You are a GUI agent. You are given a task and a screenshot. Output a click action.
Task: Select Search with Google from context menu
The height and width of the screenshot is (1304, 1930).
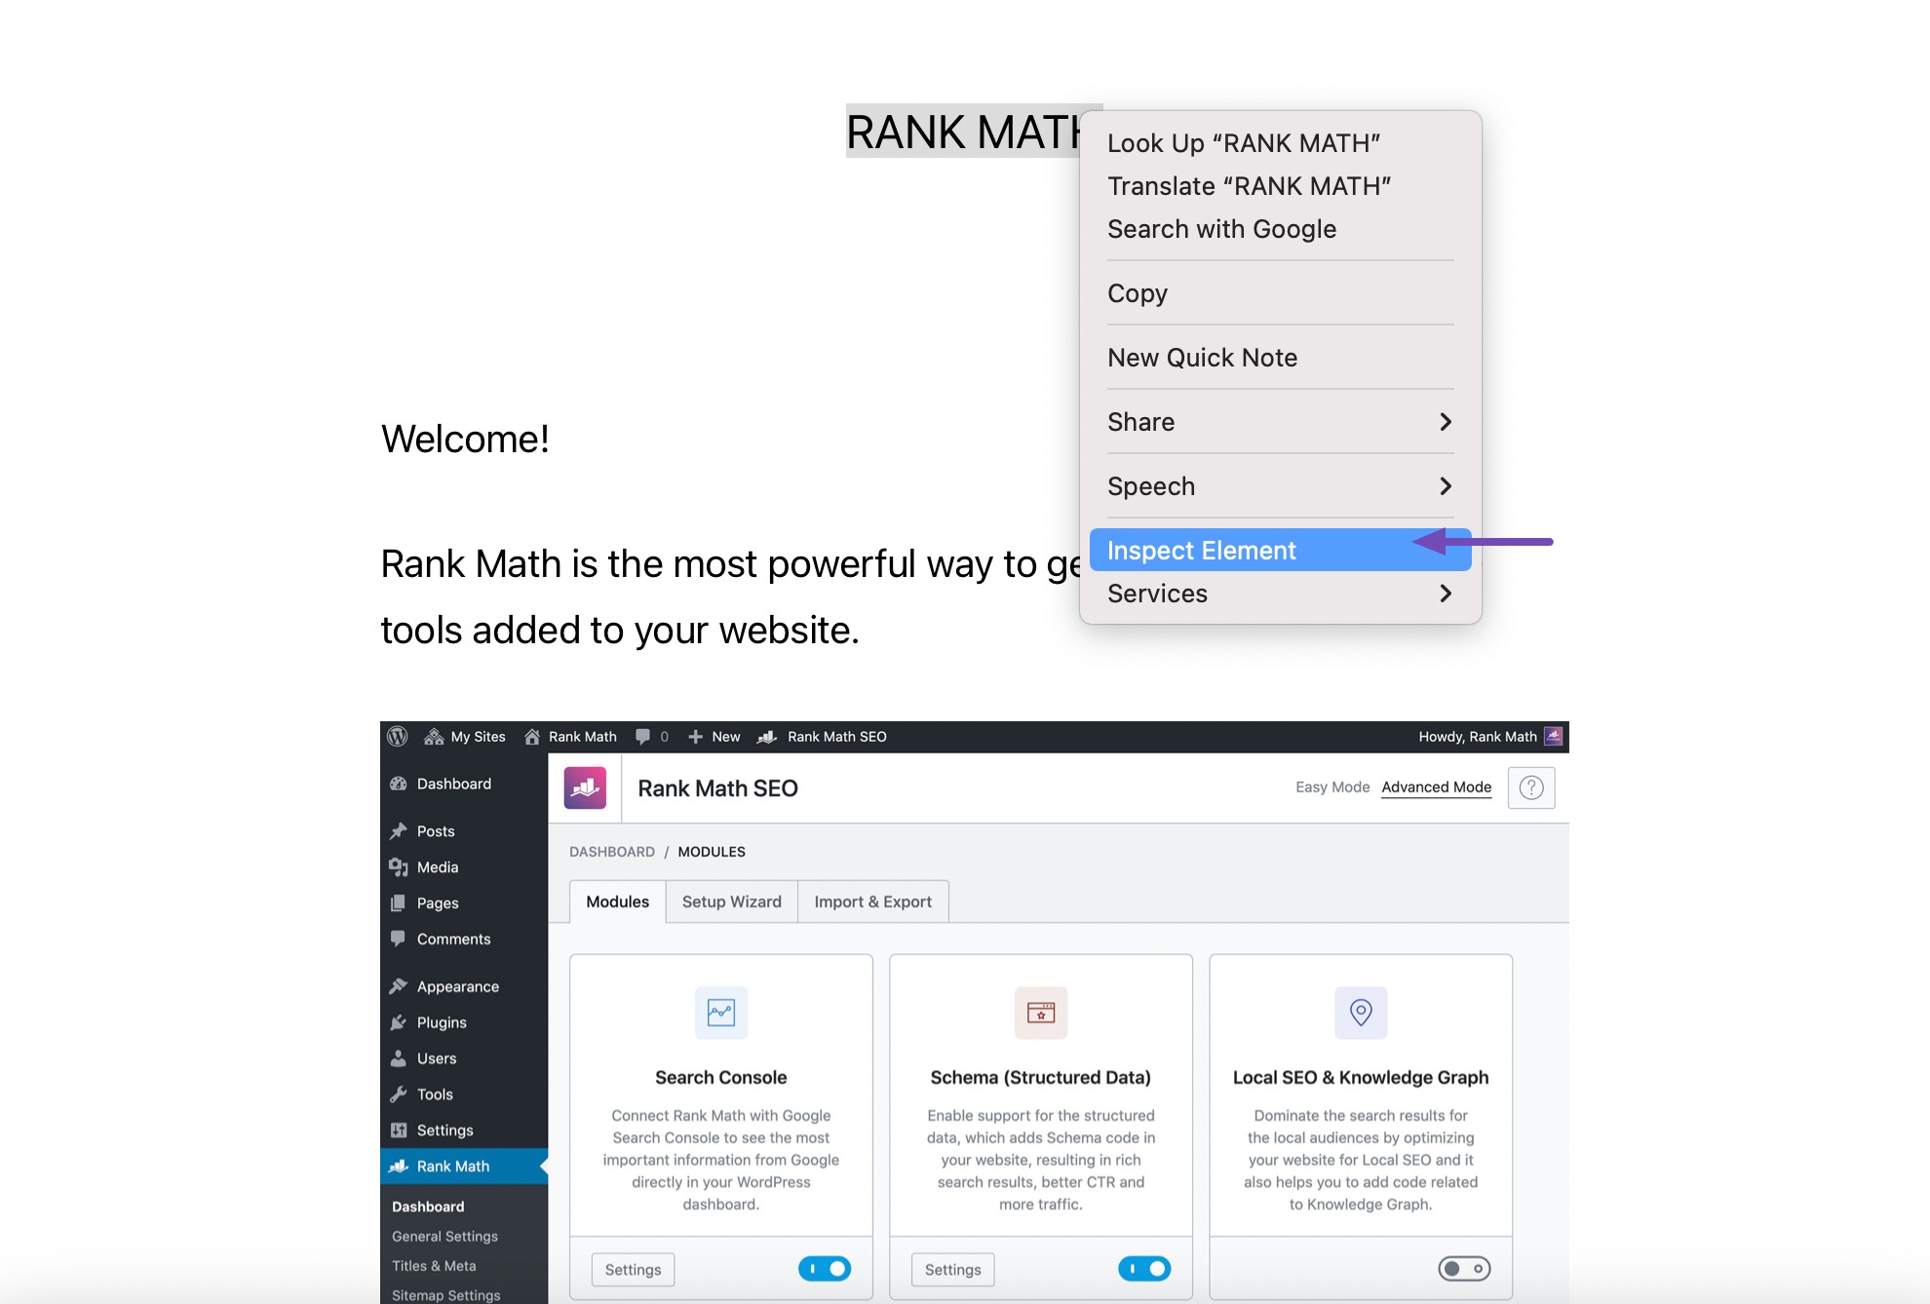coord(1221,228)
